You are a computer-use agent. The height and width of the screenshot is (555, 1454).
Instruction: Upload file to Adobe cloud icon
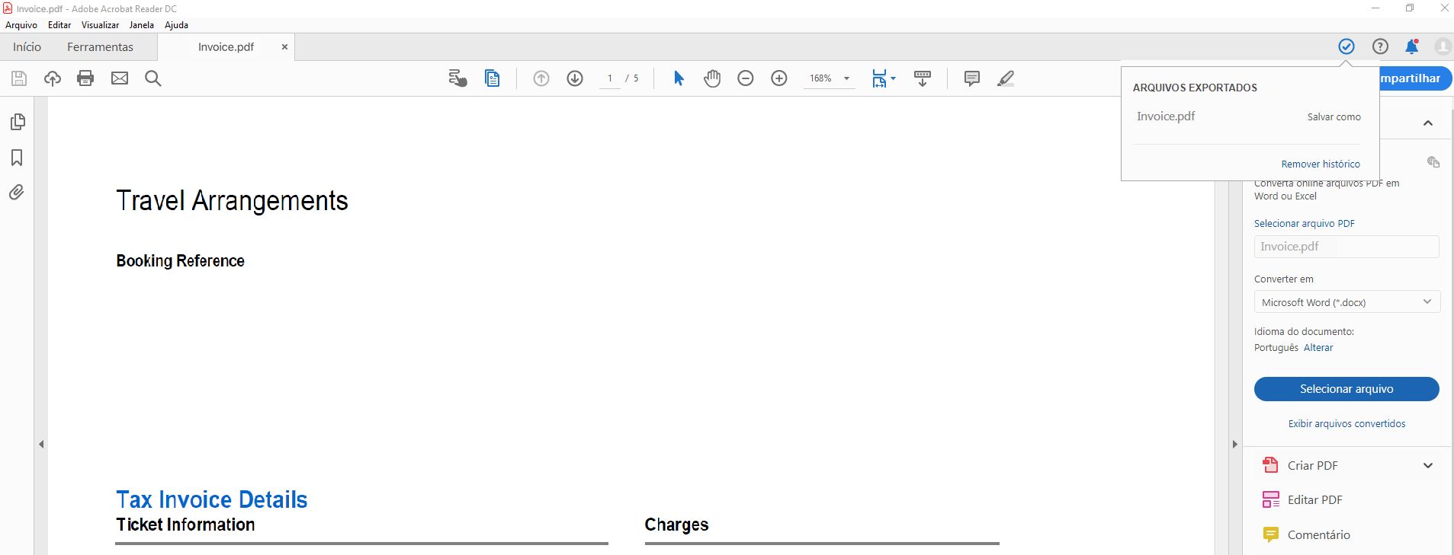pos(53,78)
